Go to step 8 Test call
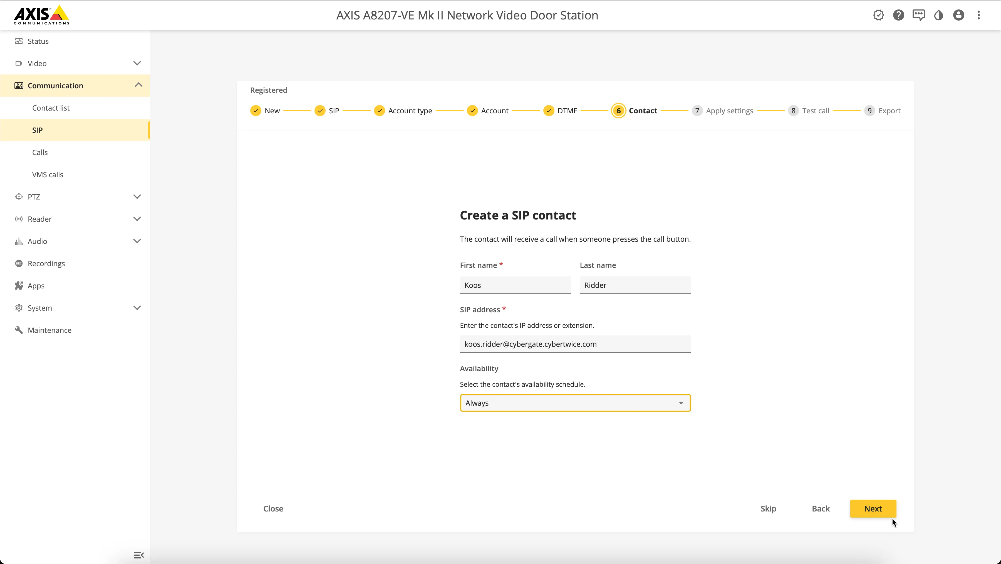The image size is (1001, 564). pos(809,111)
